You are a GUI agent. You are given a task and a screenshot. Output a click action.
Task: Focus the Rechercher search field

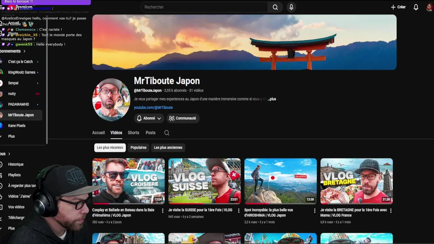click(204, 7)
